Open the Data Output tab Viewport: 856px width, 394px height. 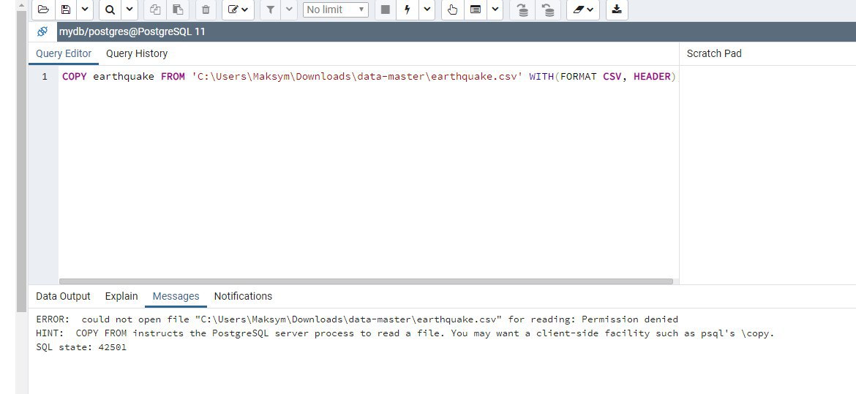(x=63, y=296)
